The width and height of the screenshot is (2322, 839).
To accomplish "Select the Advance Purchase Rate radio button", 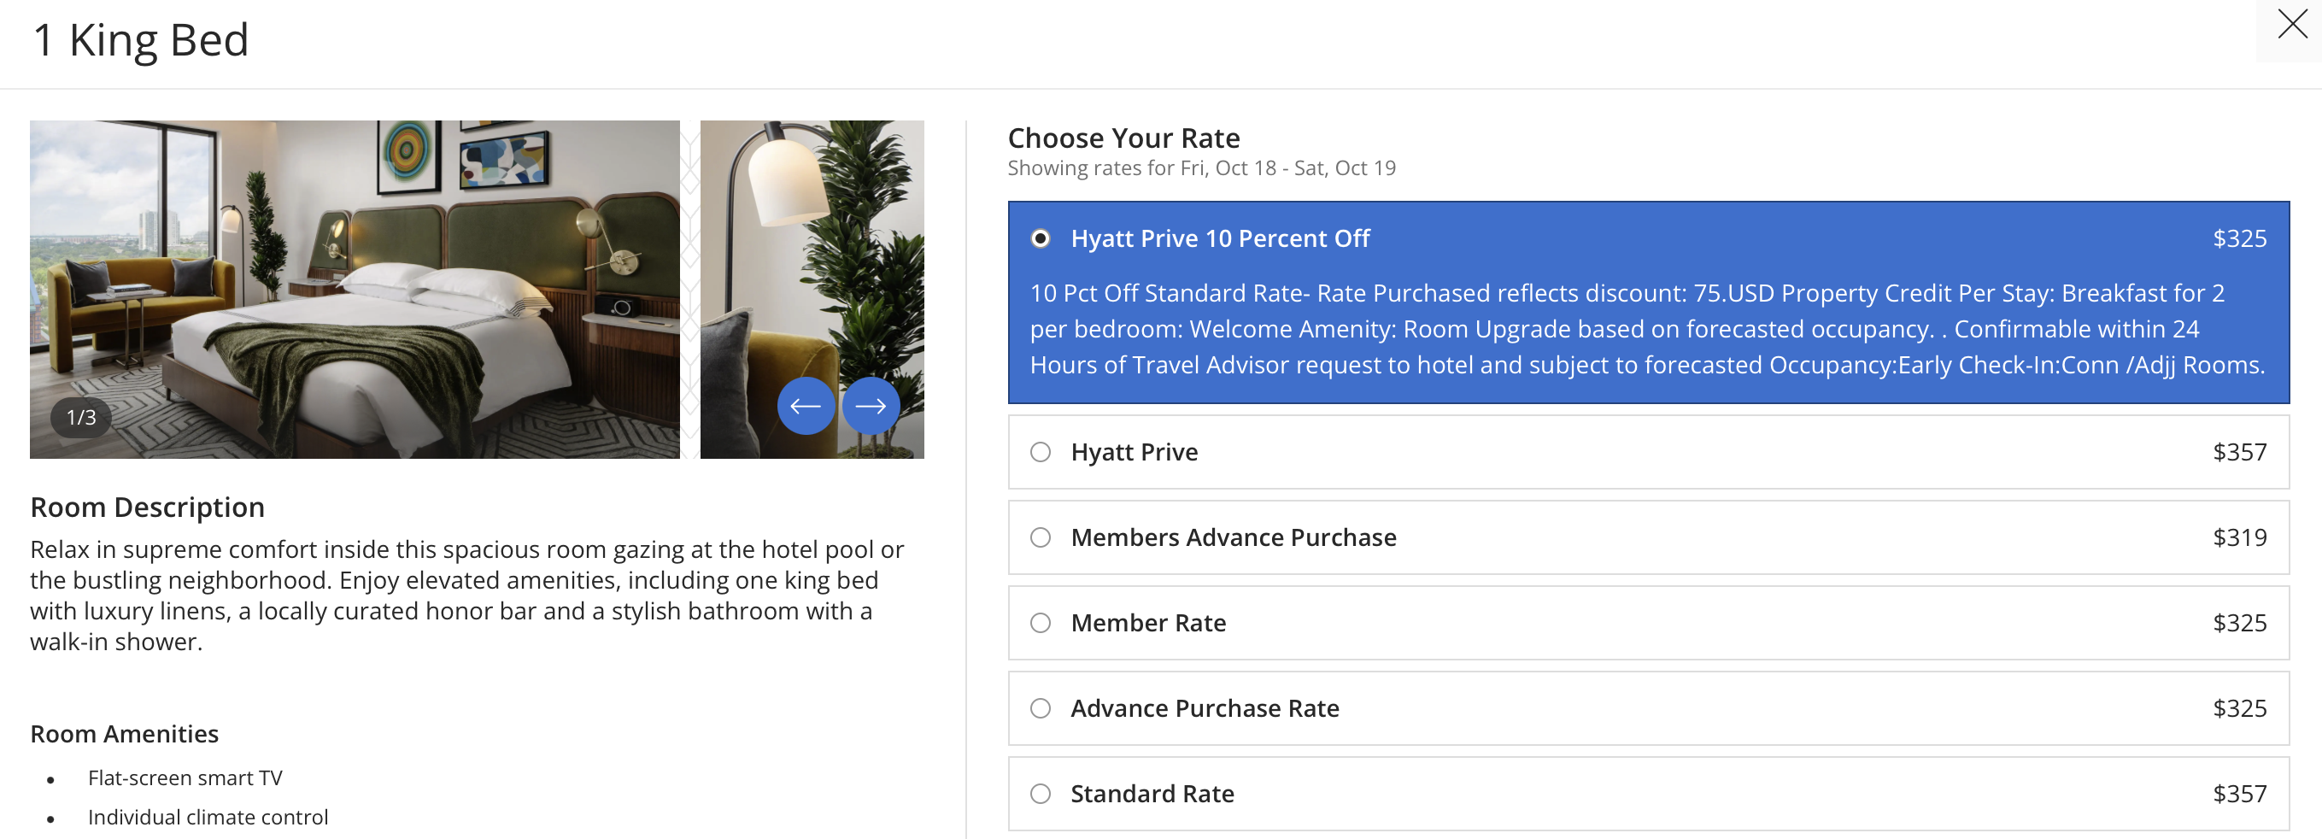I will (x=1041, y=708).
